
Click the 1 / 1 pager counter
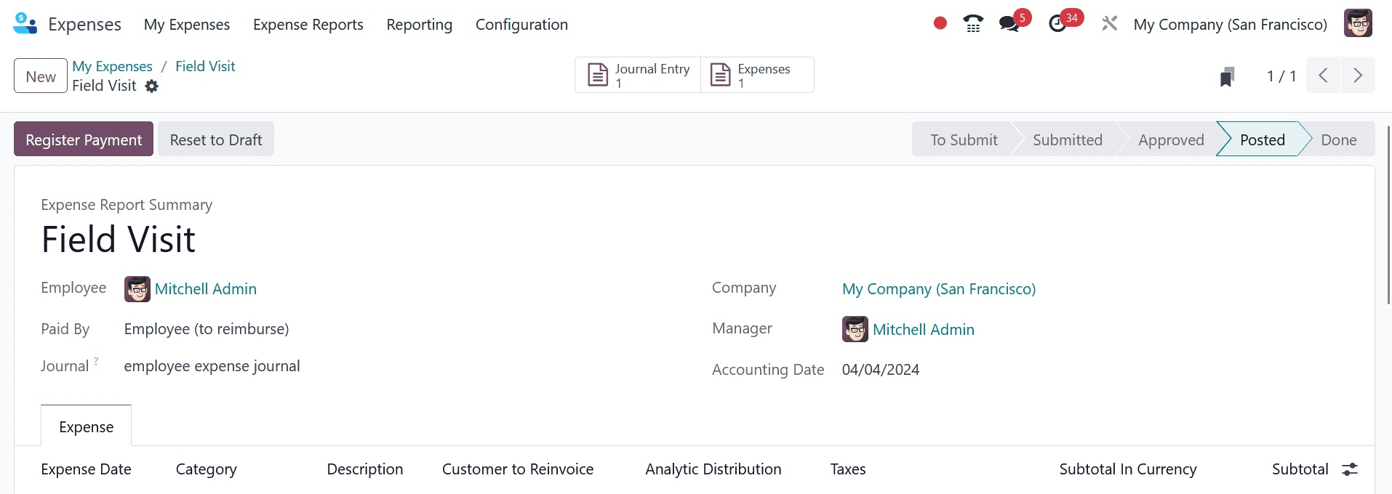(x=1281, y=76)
